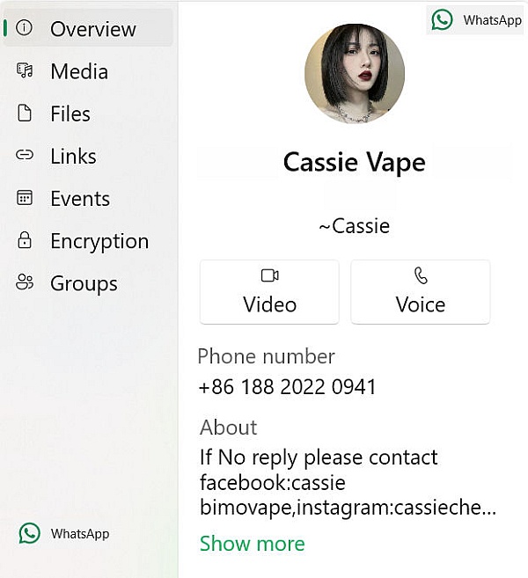Screen dimensions: 528x578
Task: Click the Encryption padlock icon
Action: click(25, 240)
